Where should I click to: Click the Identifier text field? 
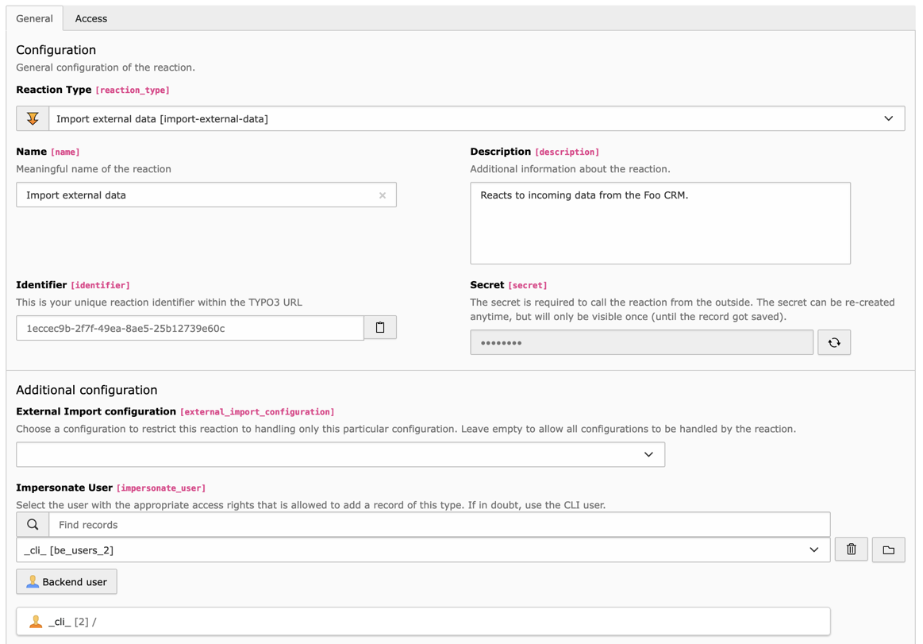tap(190, 328)
